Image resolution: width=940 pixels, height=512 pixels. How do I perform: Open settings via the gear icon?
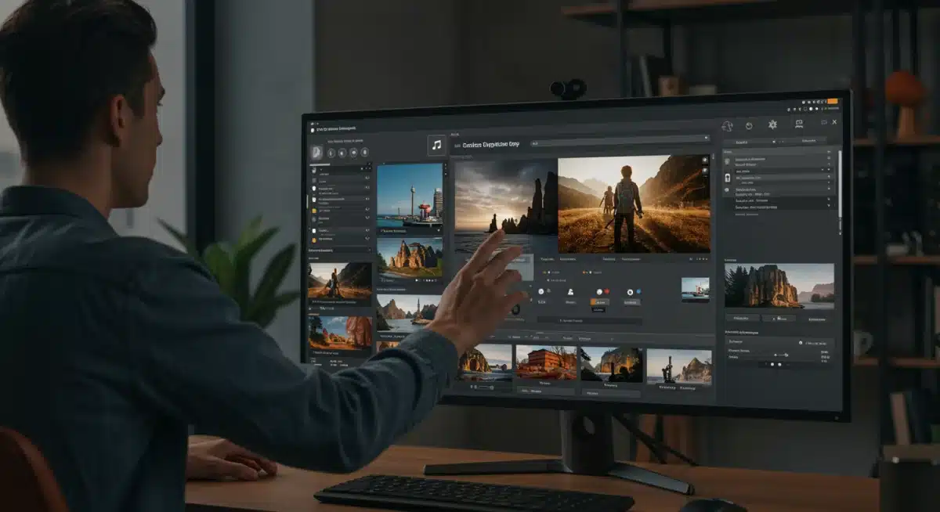[772, 124]
